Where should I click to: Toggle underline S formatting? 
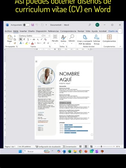[x=28, y=39]
